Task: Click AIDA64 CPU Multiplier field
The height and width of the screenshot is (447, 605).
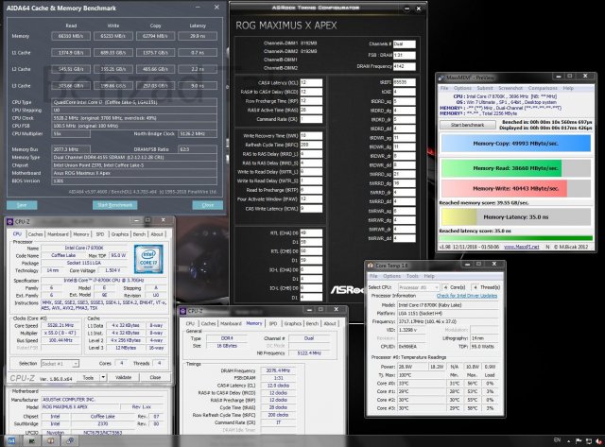Action: (x=71, y=133)
